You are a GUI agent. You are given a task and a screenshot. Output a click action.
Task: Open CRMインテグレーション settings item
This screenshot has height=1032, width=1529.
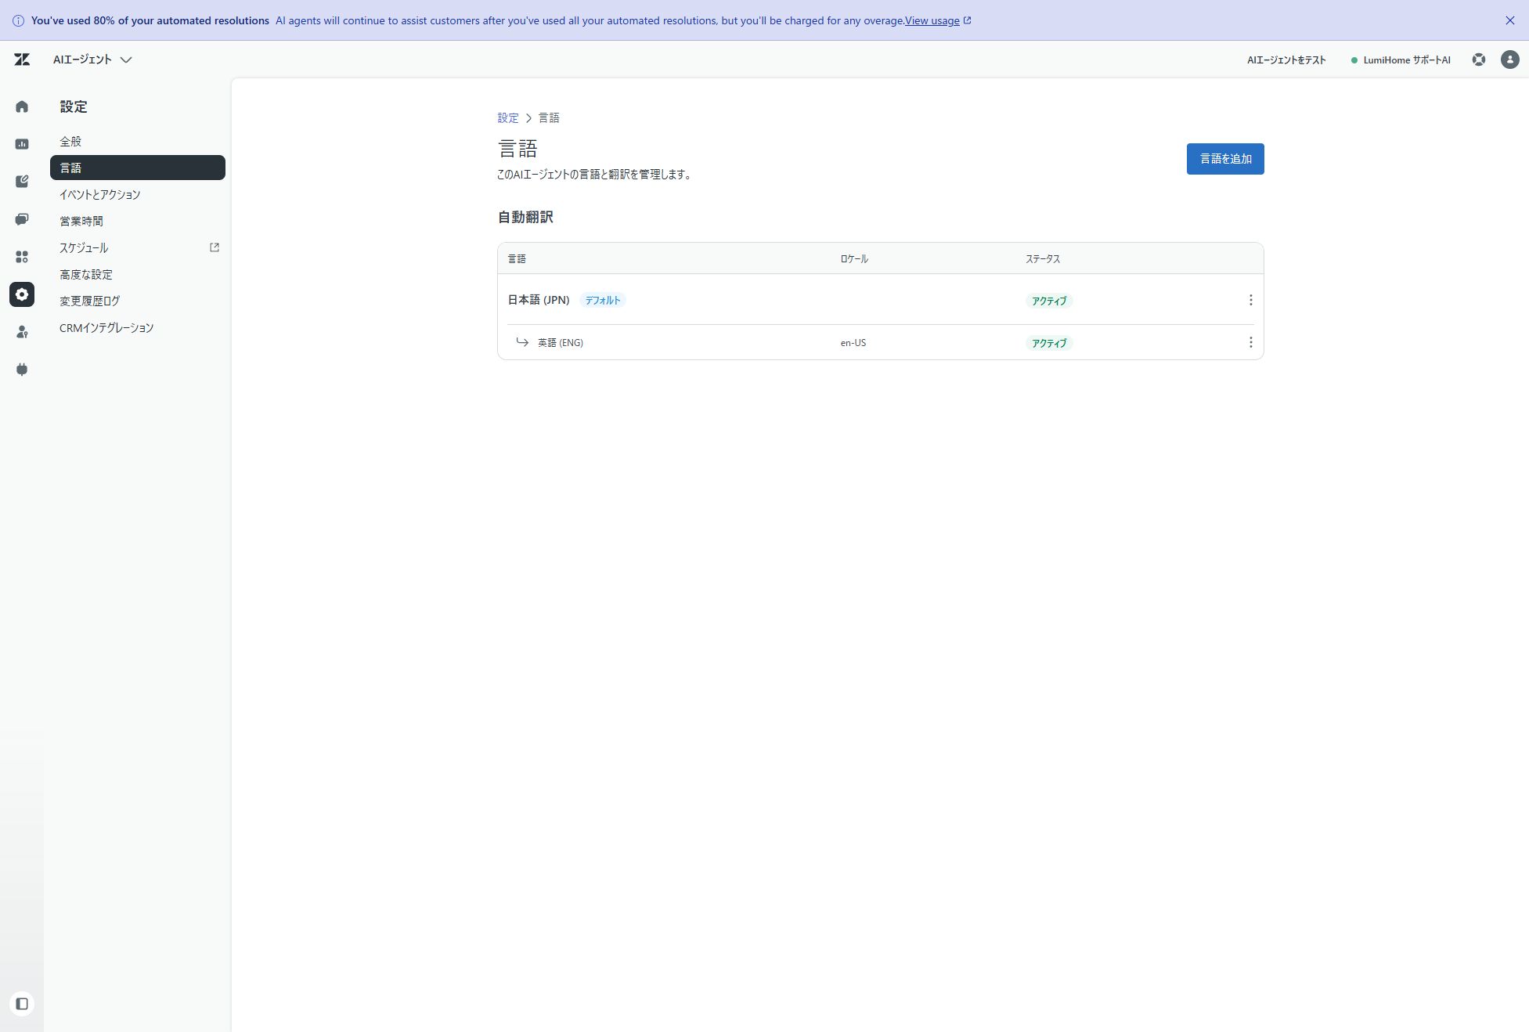coord(138,327)
